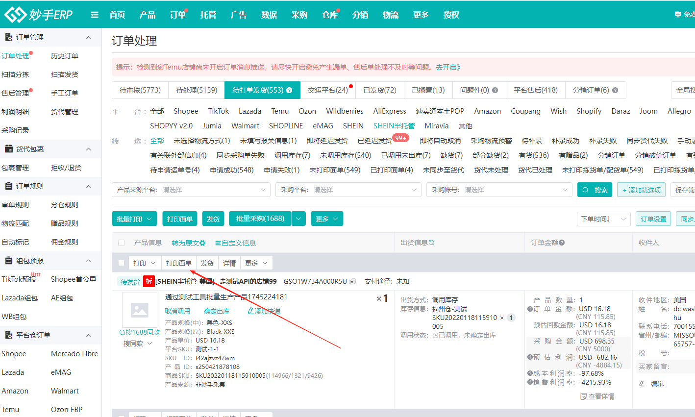Collapse the 平台仓订单 sidebar section
The width and height of the screenshot is (695, 417).
point(89,335)
